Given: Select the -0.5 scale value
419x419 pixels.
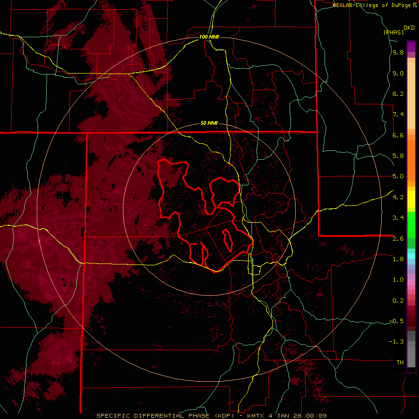Looking at the screenshot, I should (x=396, y=321).
